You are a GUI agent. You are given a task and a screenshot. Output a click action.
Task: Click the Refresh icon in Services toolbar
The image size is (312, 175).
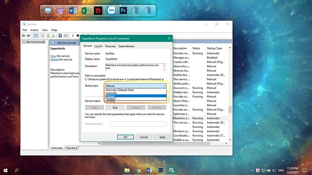point(48,36)
